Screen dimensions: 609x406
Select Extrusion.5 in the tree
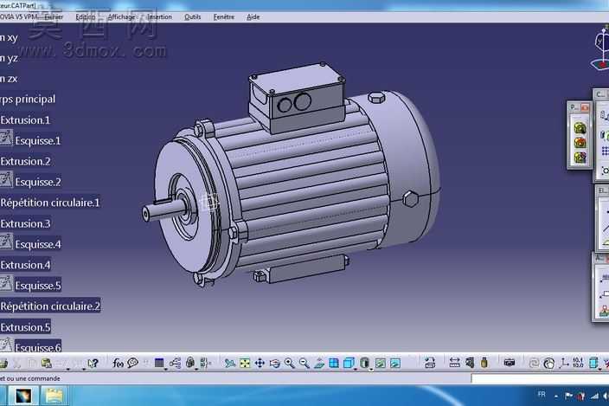point(25,327)
